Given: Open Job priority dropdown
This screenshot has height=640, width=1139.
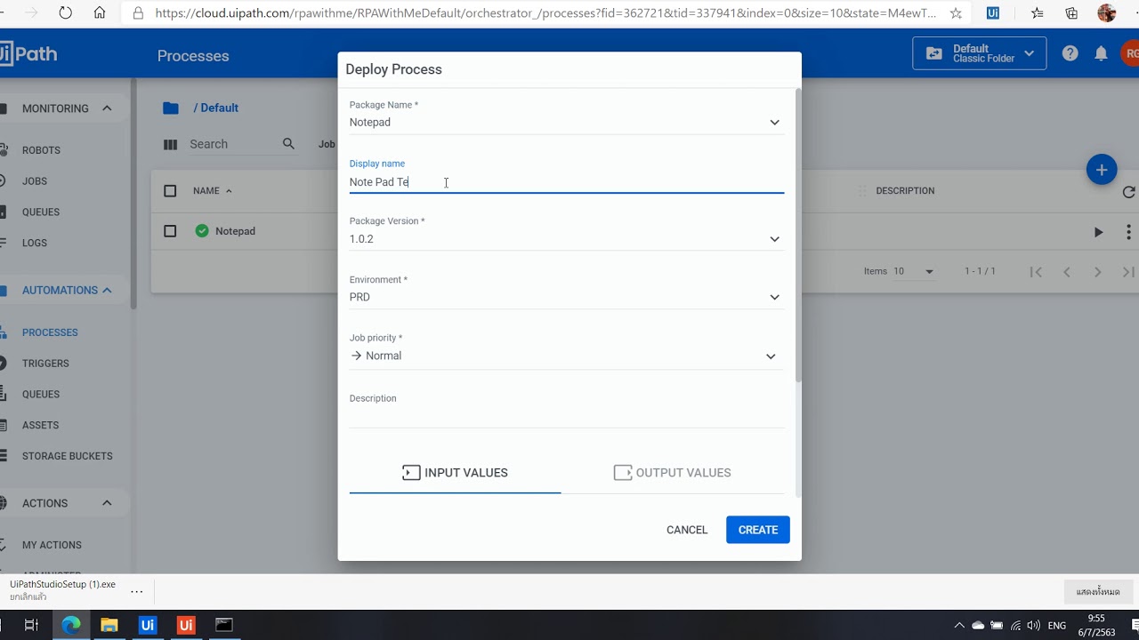Looking at the screenshot, I should pyautogui.click(x=567, y=356).
